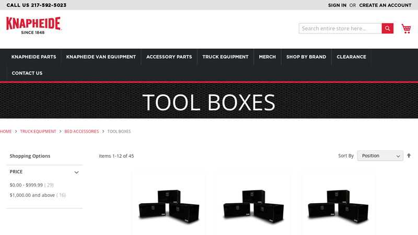
Task: Go to Bed Accessories breadcrumb
Action: click(x=82, y=132)
